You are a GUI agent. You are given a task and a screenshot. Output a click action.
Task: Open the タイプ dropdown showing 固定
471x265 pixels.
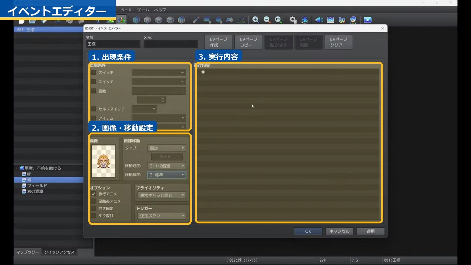tap(166, 148)
